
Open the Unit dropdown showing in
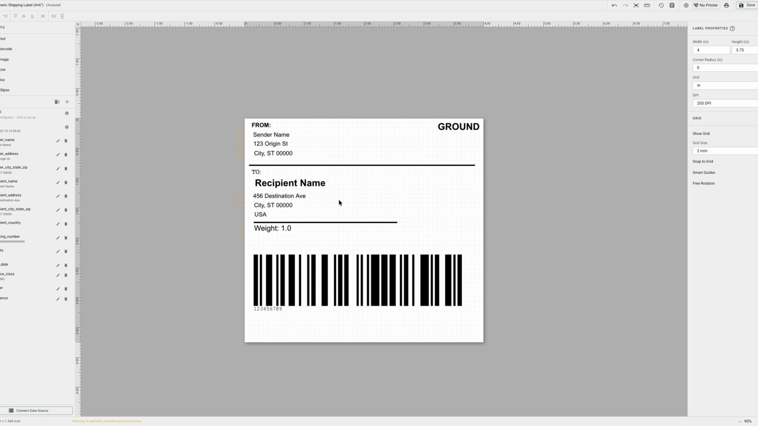tap(725, 85)
